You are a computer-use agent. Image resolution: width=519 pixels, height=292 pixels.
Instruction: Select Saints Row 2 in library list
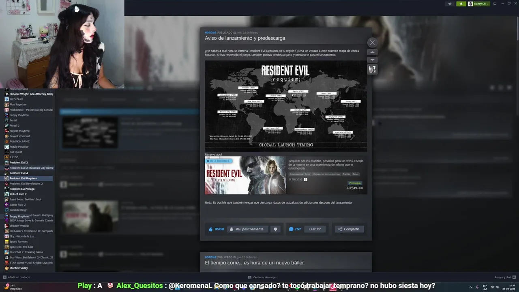(28, 205)
